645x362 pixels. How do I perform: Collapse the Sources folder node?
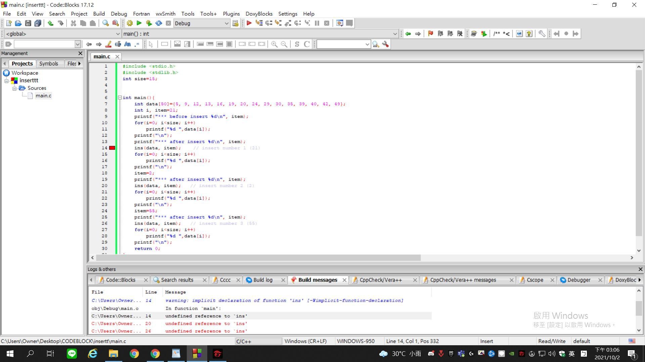pyautogui.click(x=14, y=88)
